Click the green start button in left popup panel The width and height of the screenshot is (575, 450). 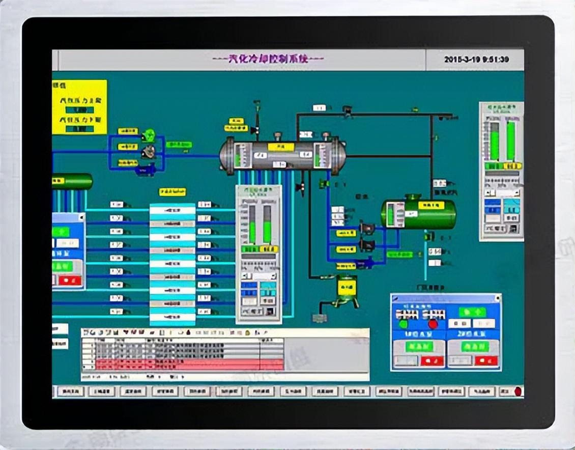[x=61, y=232]
